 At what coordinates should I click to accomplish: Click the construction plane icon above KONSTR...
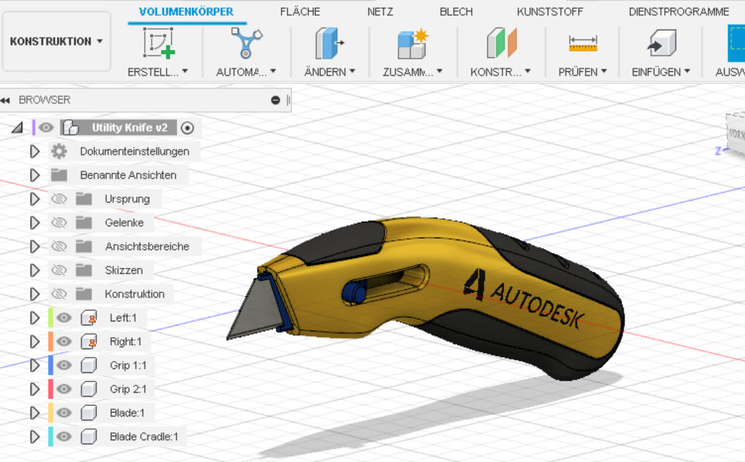click(x=501, y=43)
